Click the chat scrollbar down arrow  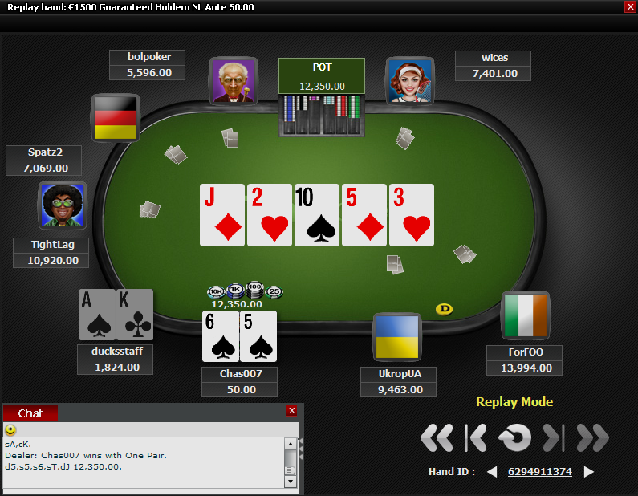click(291, 482)
